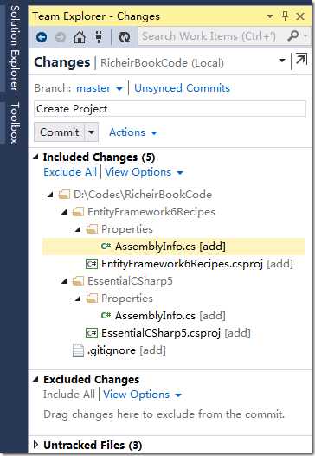Collapse the Included Changes section
The image size is (315, 456).
(x=35, y=157)
